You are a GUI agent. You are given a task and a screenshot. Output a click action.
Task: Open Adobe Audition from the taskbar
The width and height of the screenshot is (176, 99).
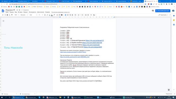pos(89,97)
